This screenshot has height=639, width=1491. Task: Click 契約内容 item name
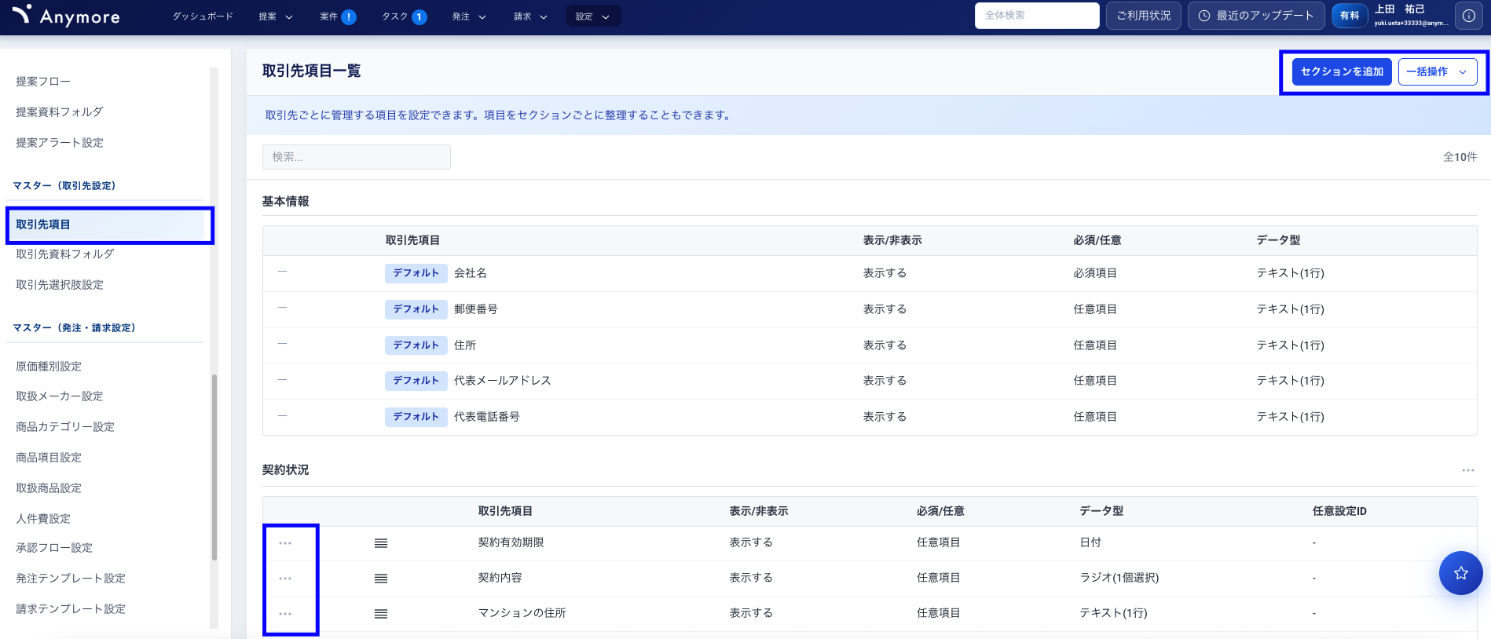click(500, 578)
